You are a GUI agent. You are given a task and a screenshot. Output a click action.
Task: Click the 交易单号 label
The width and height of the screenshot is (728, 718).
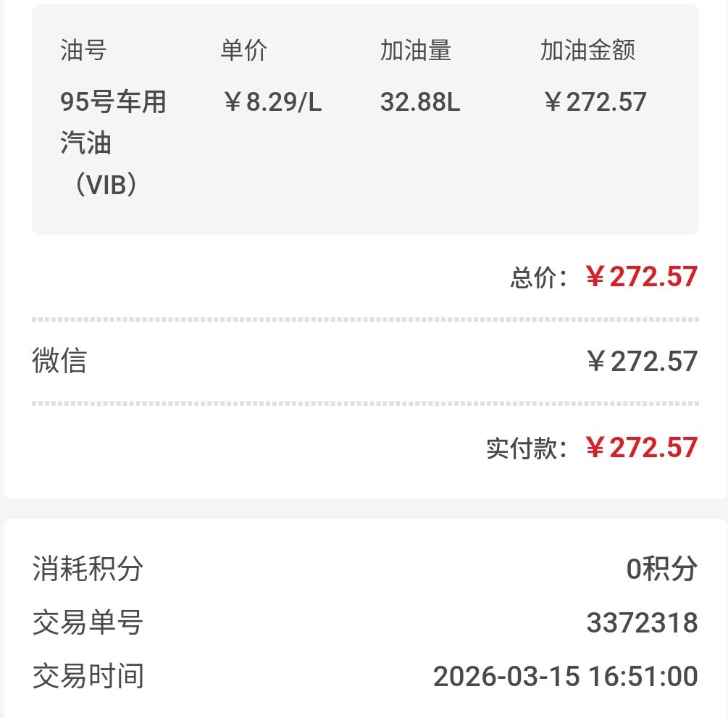88,623
